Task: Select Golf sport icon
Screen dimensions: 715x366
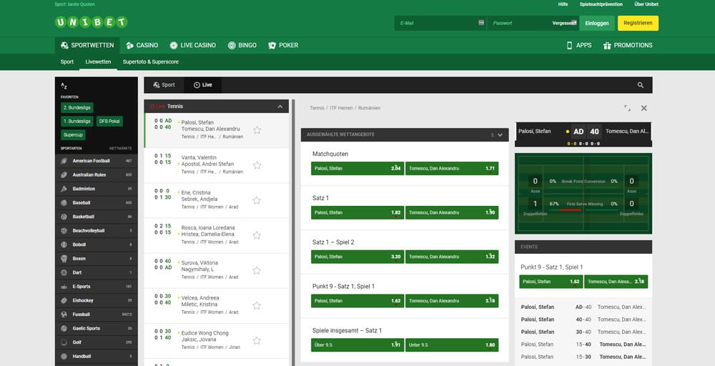Action: [x=64, y=342]
